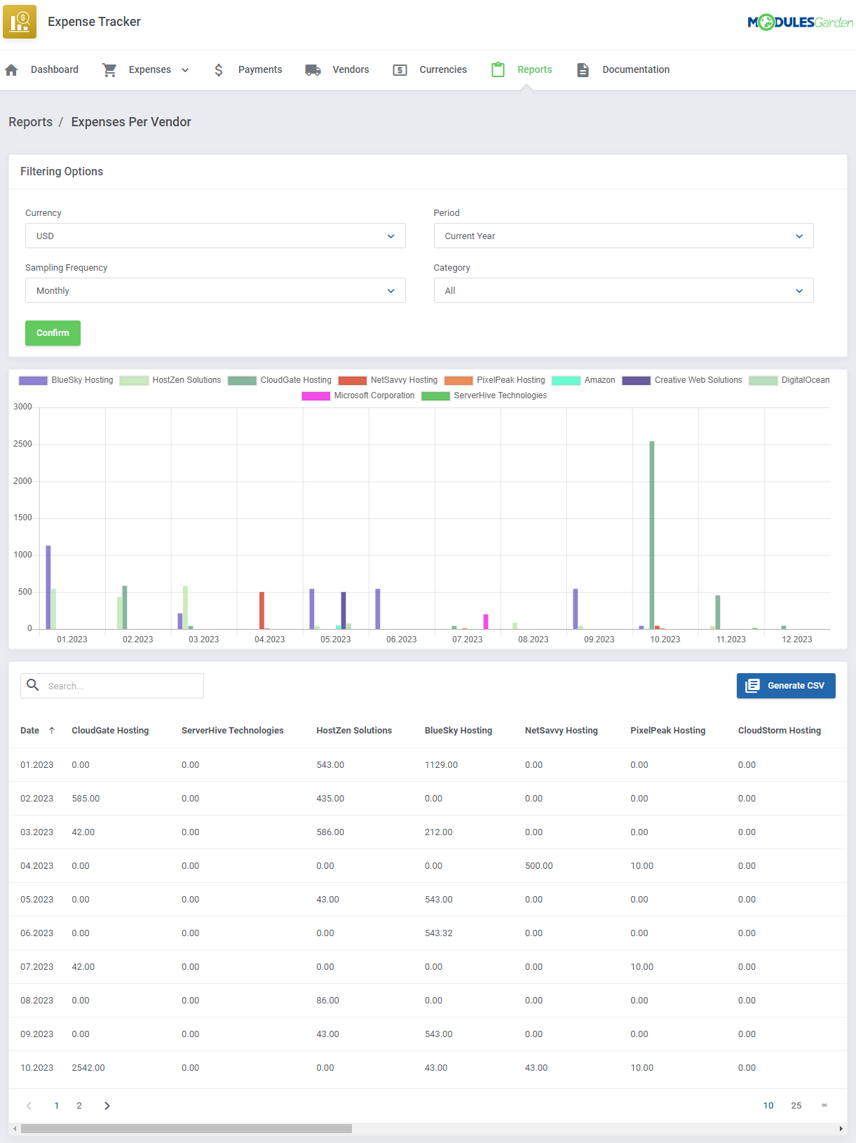Sort by HostZen Solutions column header
This screenshot has height=1143, width=856.
tap(354, 731)
